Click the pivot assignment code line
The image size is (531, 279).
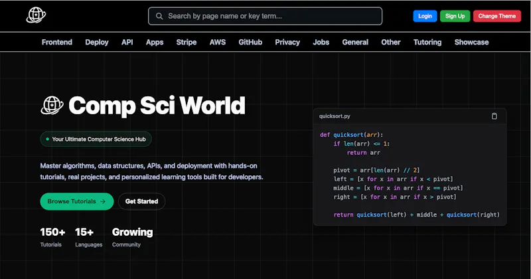tap(376, 170)
